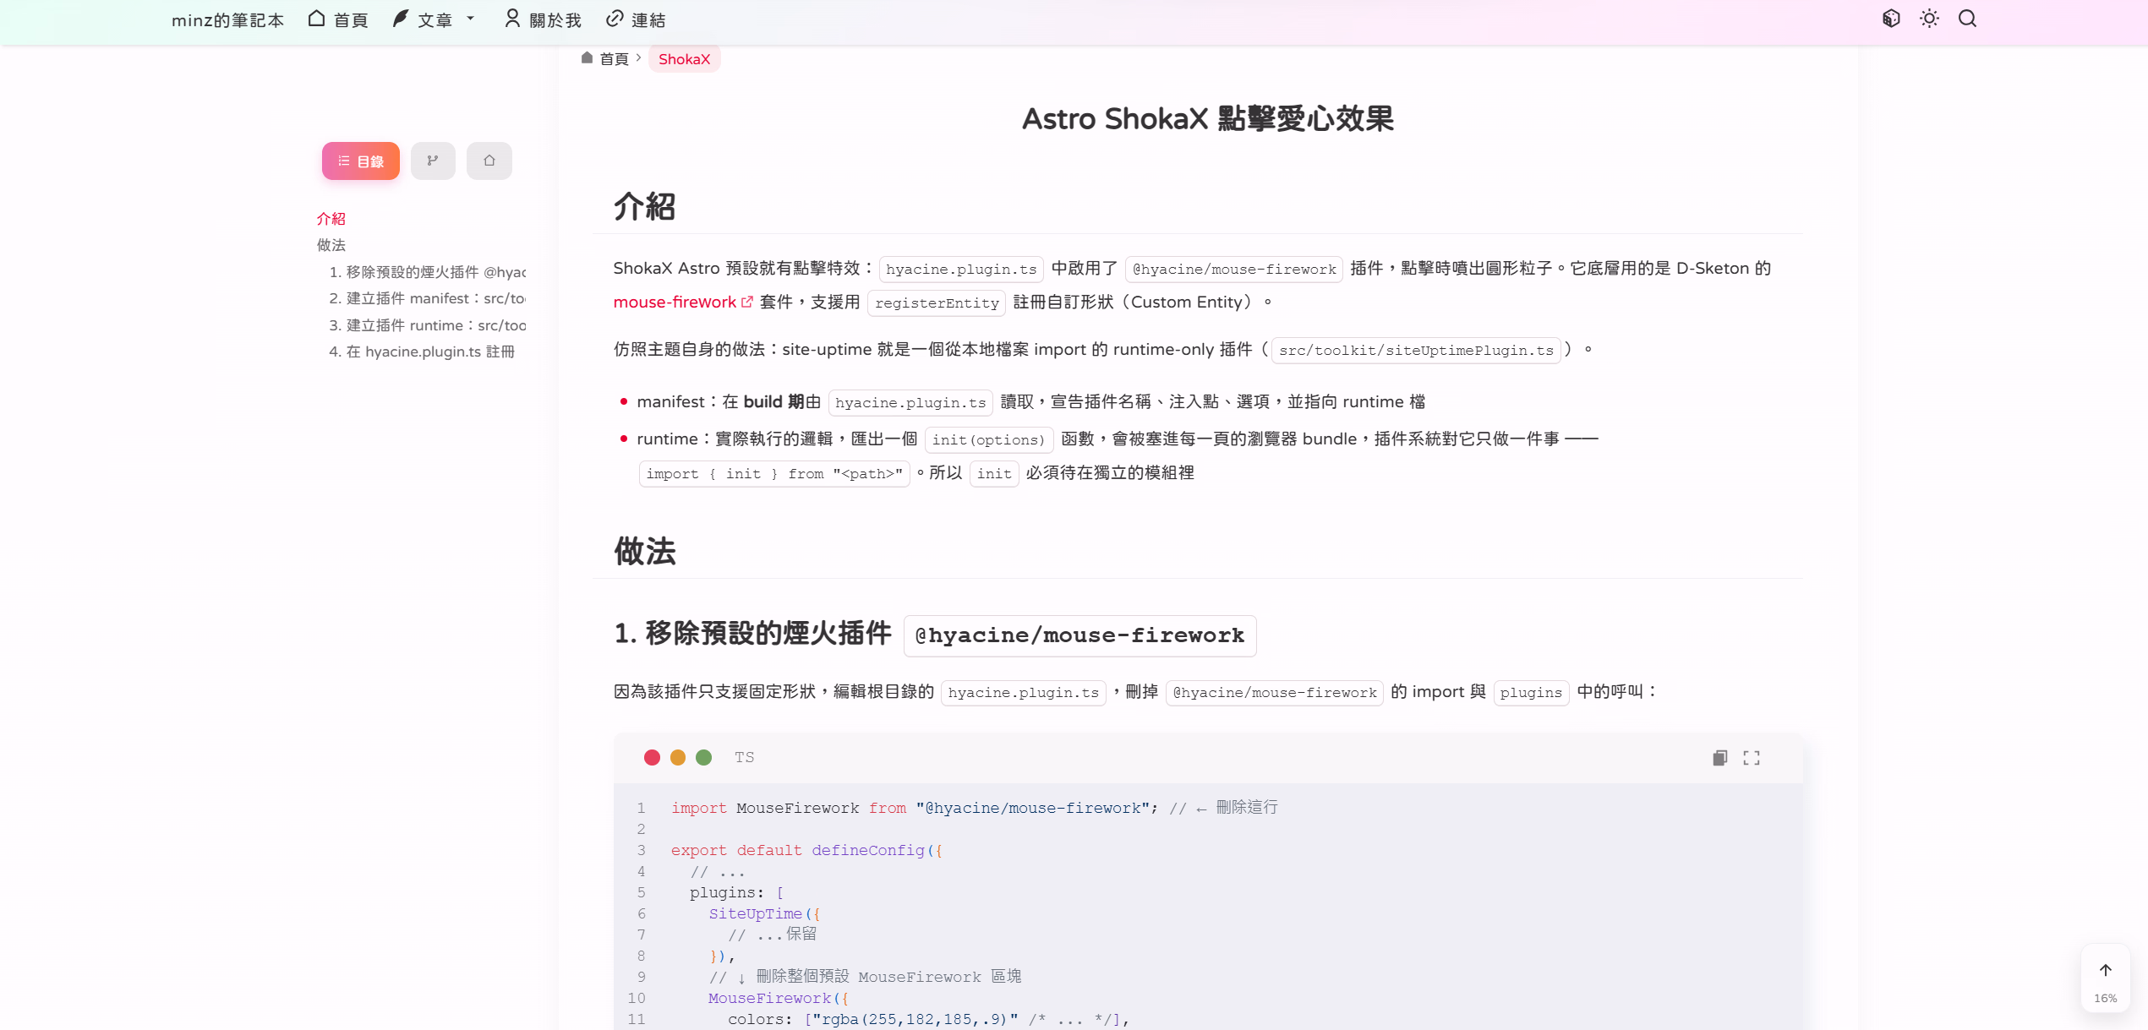
Task: Click the plugins inline code label
Action: click(x=1531, y=693)
